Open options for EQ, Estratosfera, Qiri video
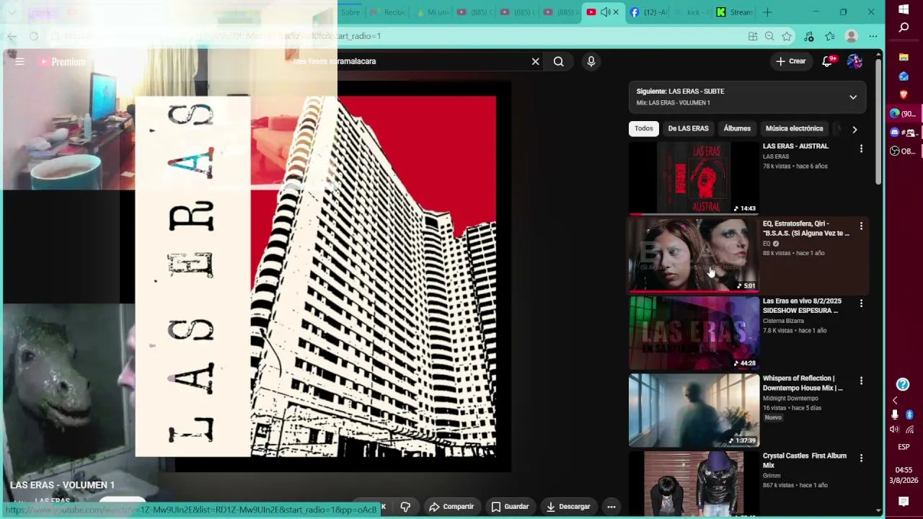 click(x=860, y=226)
